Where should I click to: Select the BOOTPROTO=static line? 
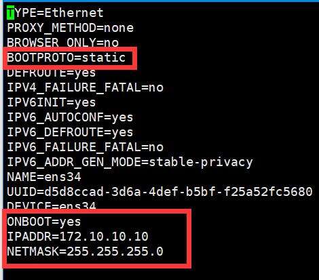pyautogui.click(x=66, y=58)
